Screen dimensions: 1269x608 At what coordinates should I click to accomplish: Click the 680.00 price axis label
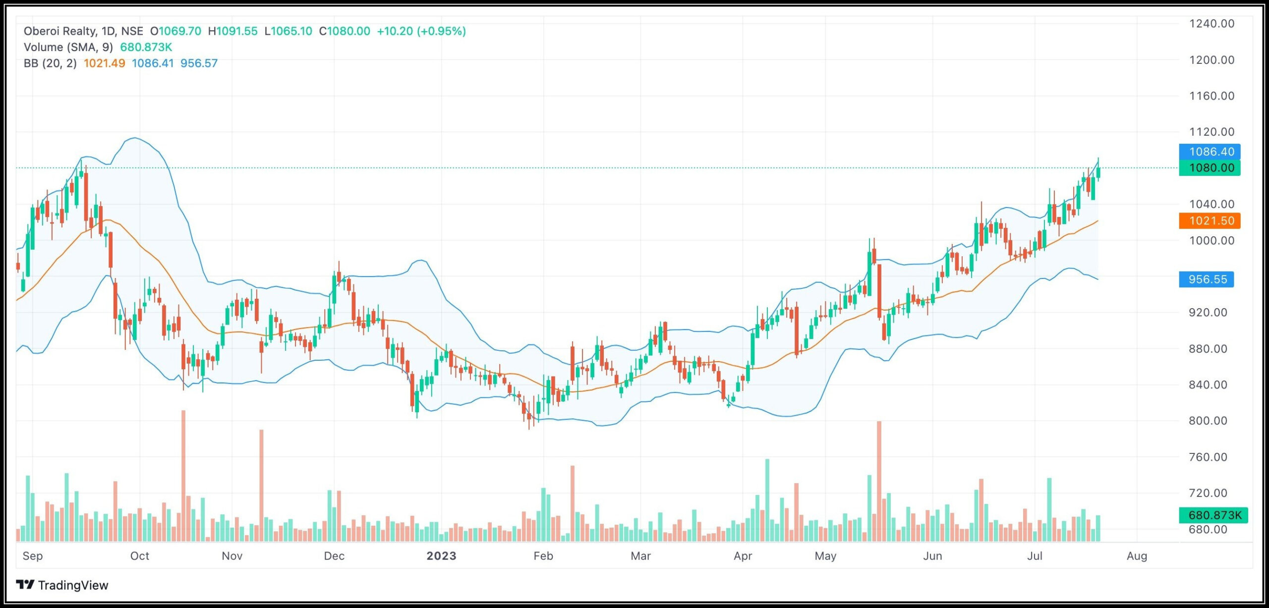[x=1208, y=530]
